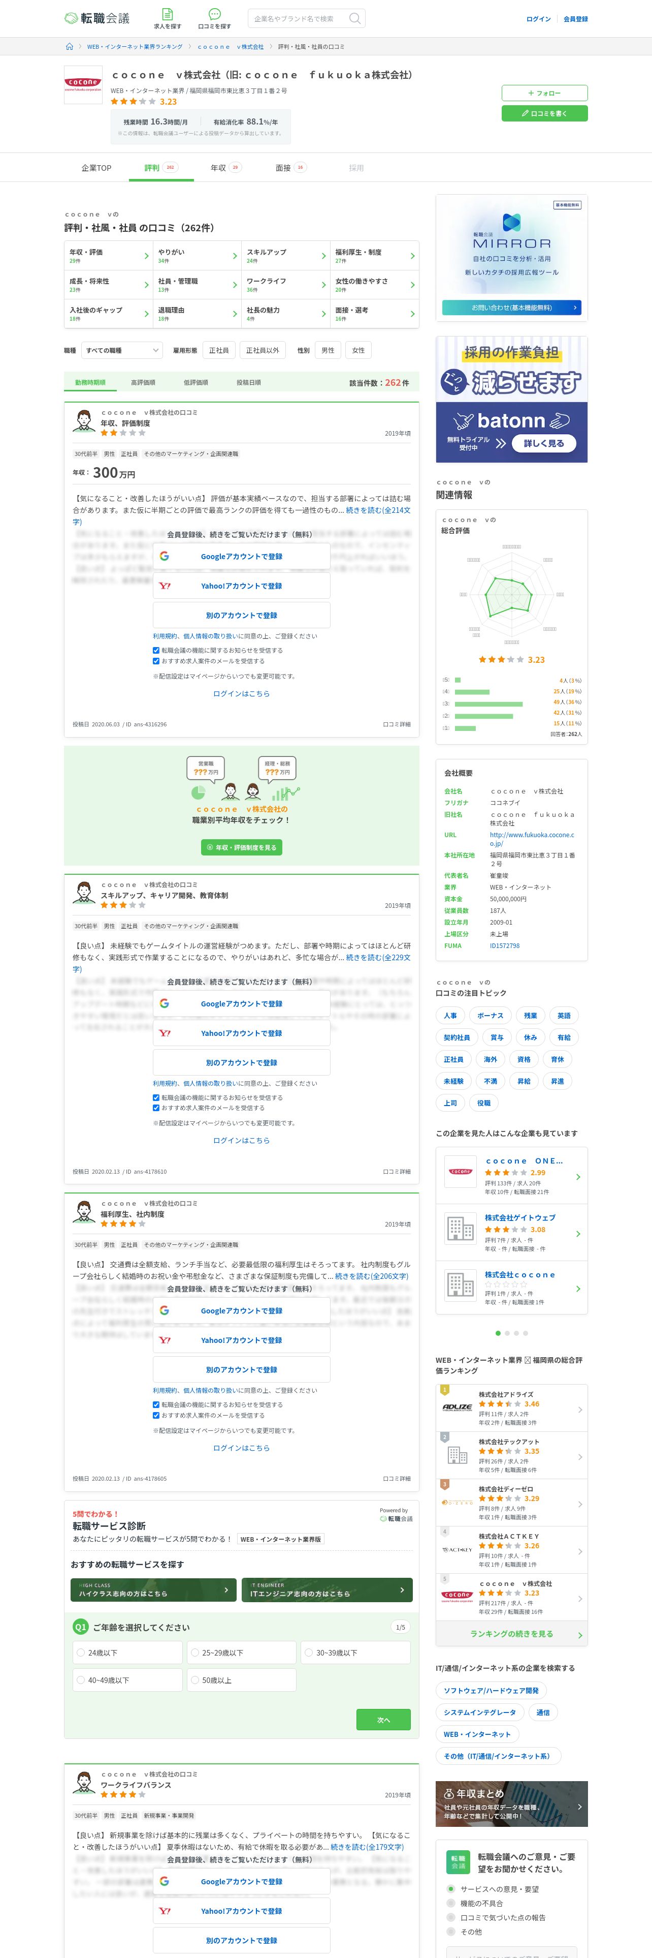Click the reviewer avatar on the スキルアップ review

[83, 893]
